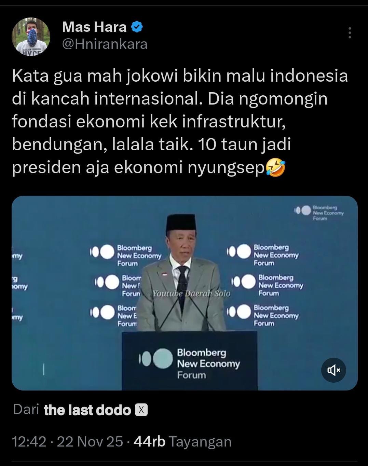368x466 pixels.
Task: Click the 'Tayangan' label
Action: [200, 442]
